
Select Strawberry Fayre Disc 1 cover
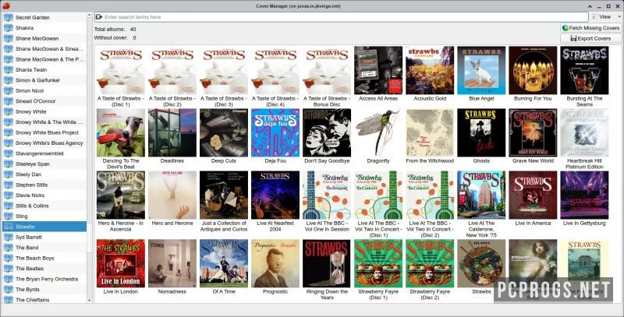click(378, 263)
